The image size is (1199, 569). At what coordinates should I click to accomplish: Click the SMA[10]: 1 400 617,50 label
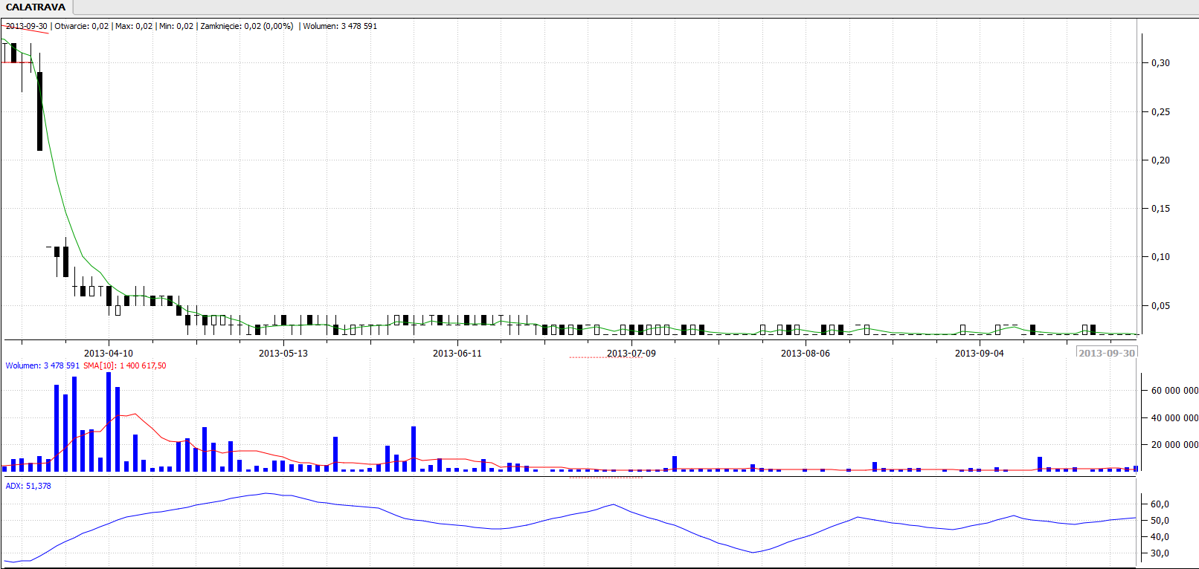pyautogui.click(x=125, y=365)
